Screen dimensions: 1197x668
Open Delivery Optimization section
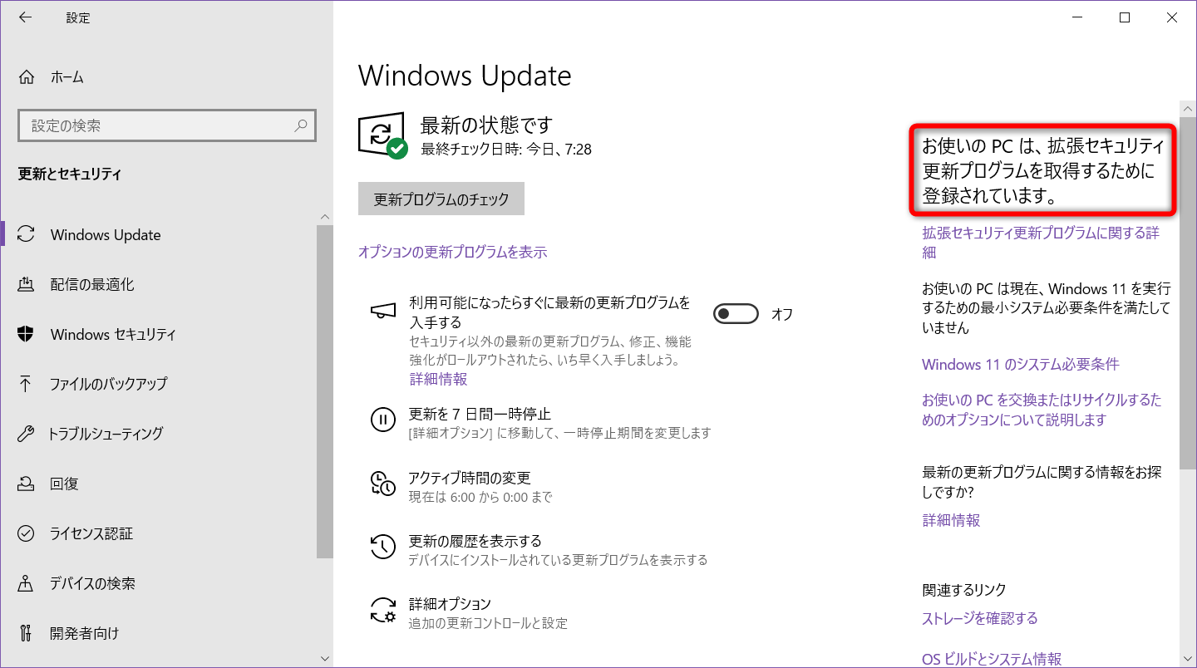click(x=91, y=284)
